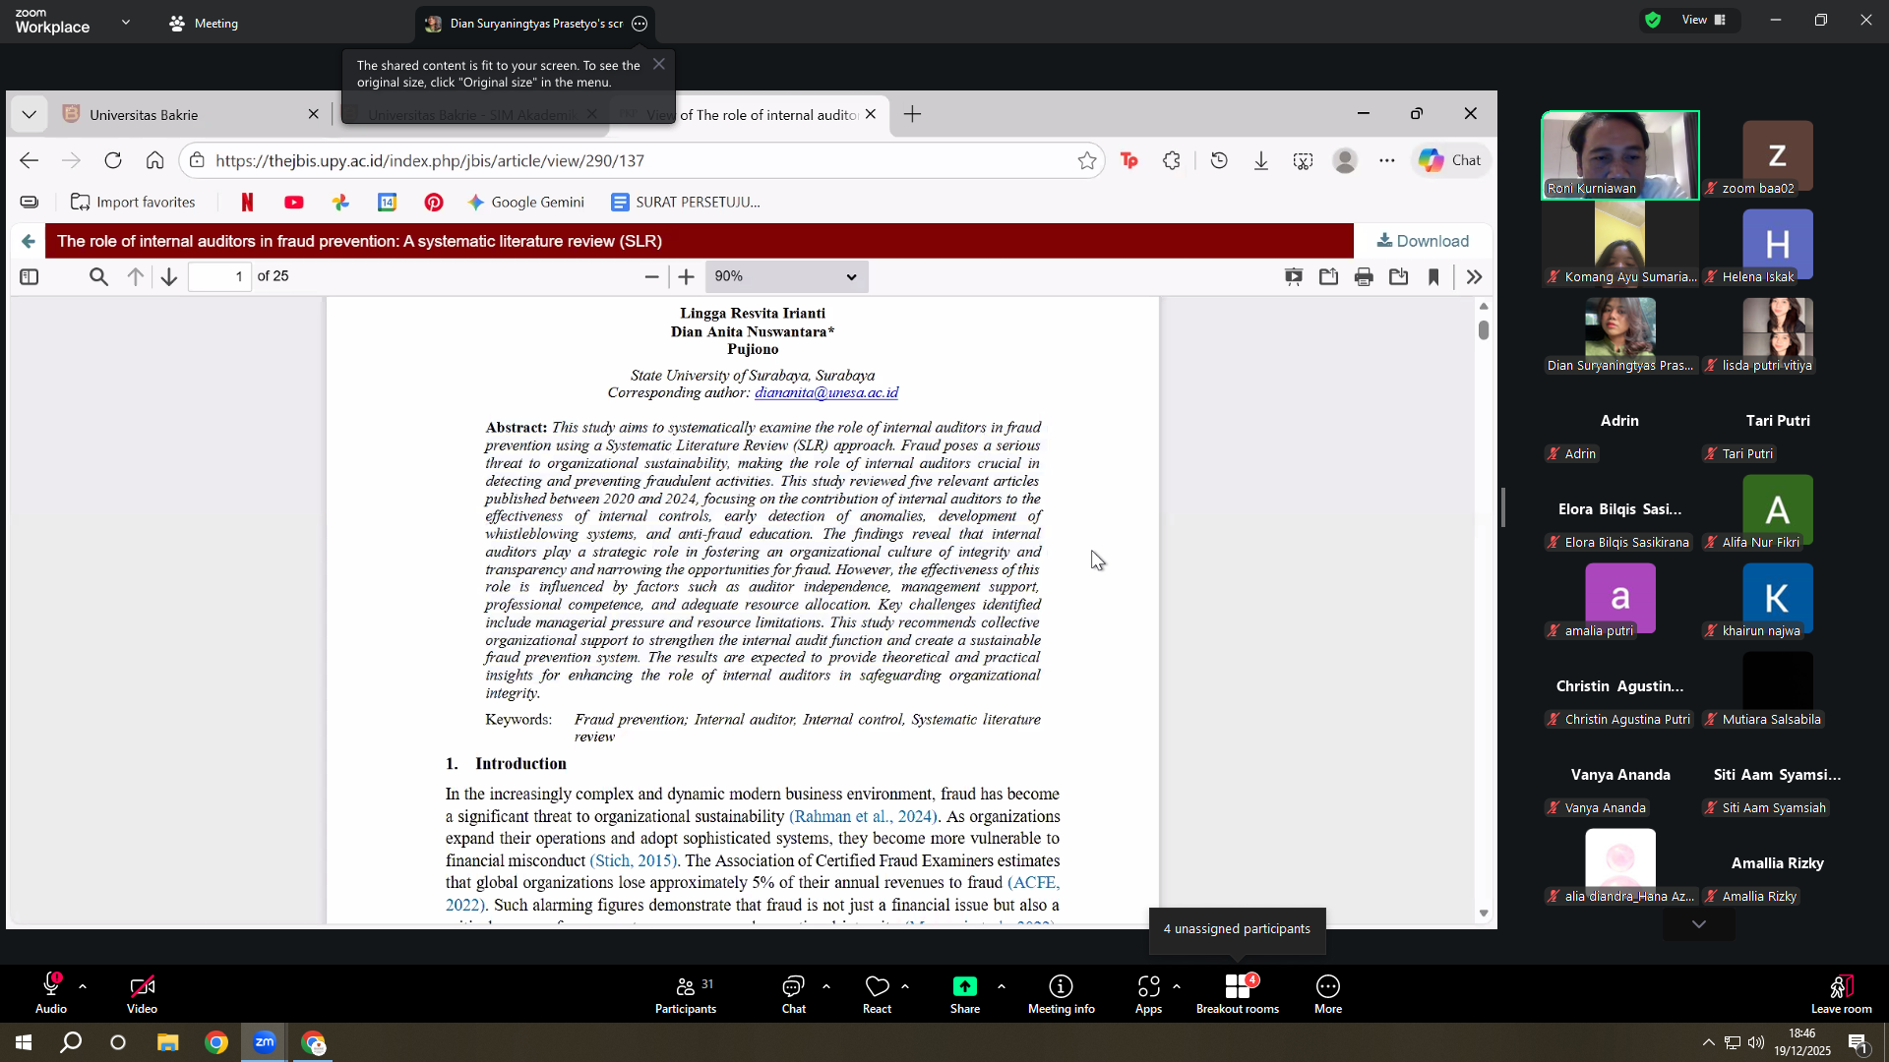Open YouTube bookmark
1889x1062 pixels.
293,202
